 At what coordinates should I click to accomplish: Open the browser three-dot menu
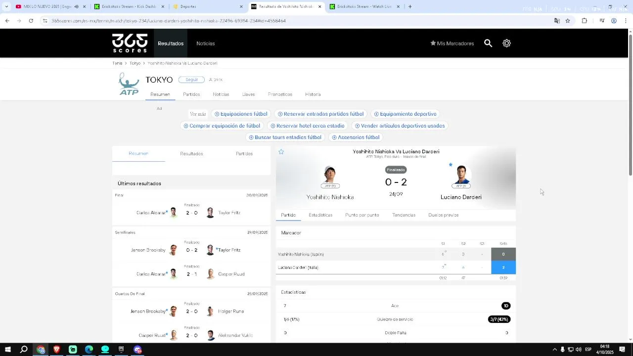[x=626, y=21]
